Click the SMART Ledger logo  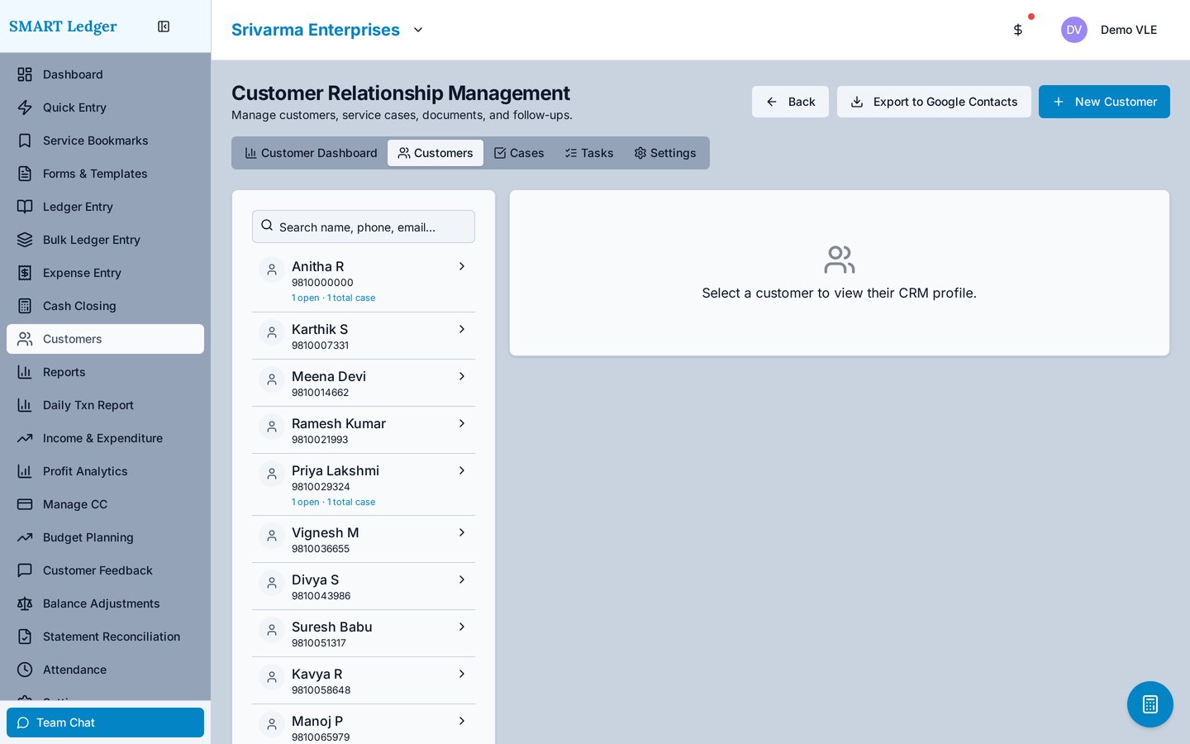[63, 26]
